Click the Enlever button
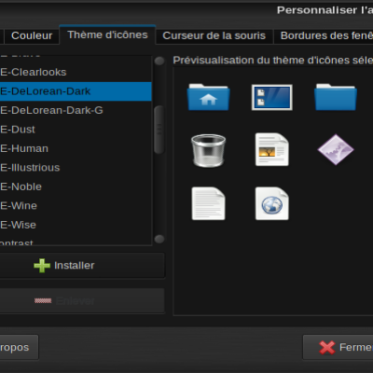373x373 pixels. click(82, 300)
